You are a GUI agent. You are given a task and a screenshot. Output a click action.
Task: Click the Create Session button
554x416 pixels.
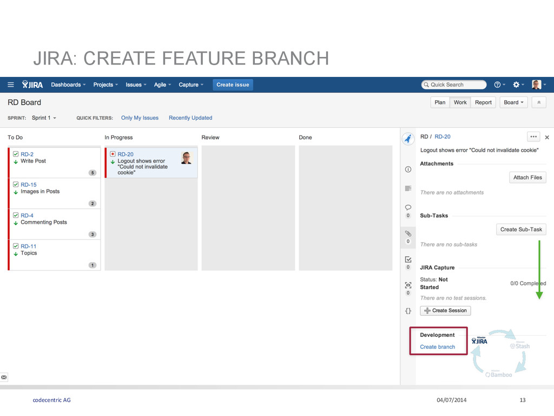(445, 310)
